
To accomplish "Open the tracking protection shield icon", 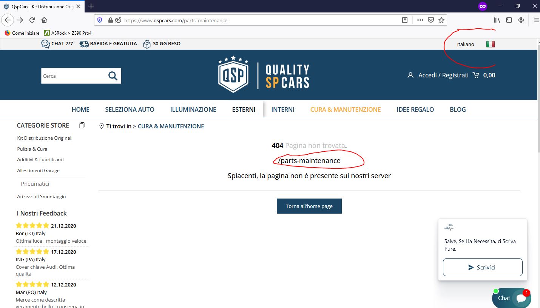I will tap(100, 20).
